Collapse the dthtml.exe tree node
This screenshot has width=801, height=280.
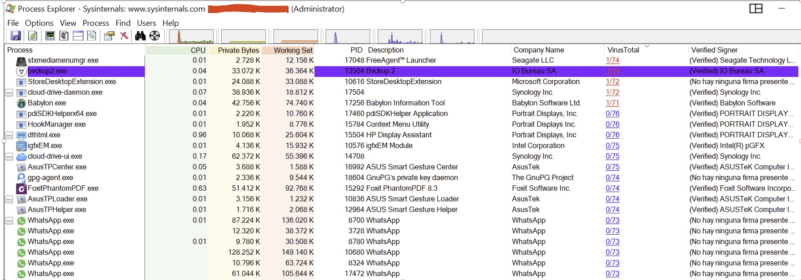(x=9, y=135)
